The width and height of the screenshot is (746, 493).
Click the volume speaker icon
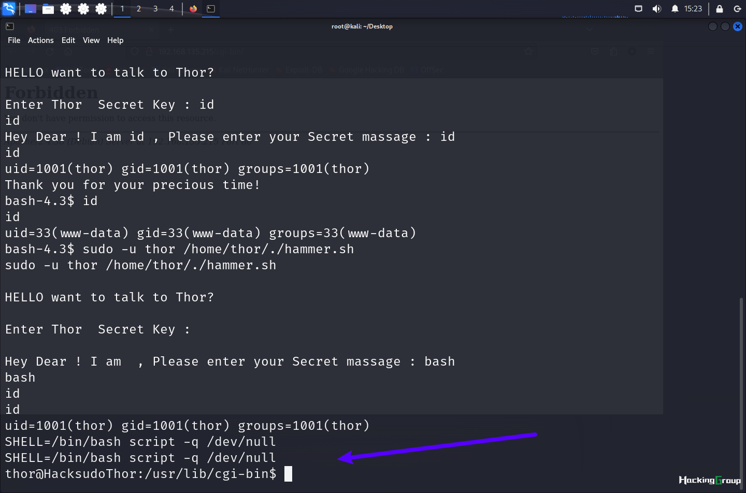coord(656,9)
